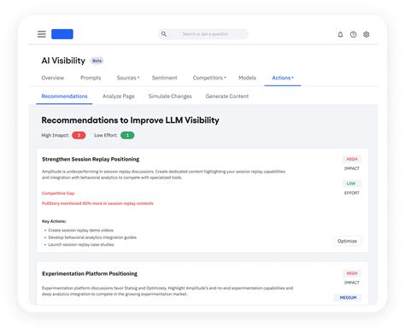This screenshot has width=405, height=333.
Task: Focus the search or ask a question field
Action: (x=203, y=34)
